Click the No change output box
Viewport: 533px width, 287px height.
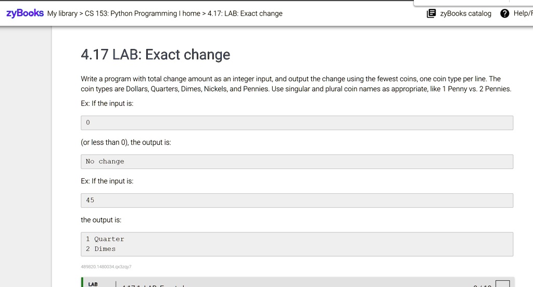click(297, 161)
